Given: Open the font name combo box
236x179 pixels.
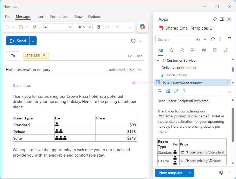Looking at the screenshot, I should 57,27.
